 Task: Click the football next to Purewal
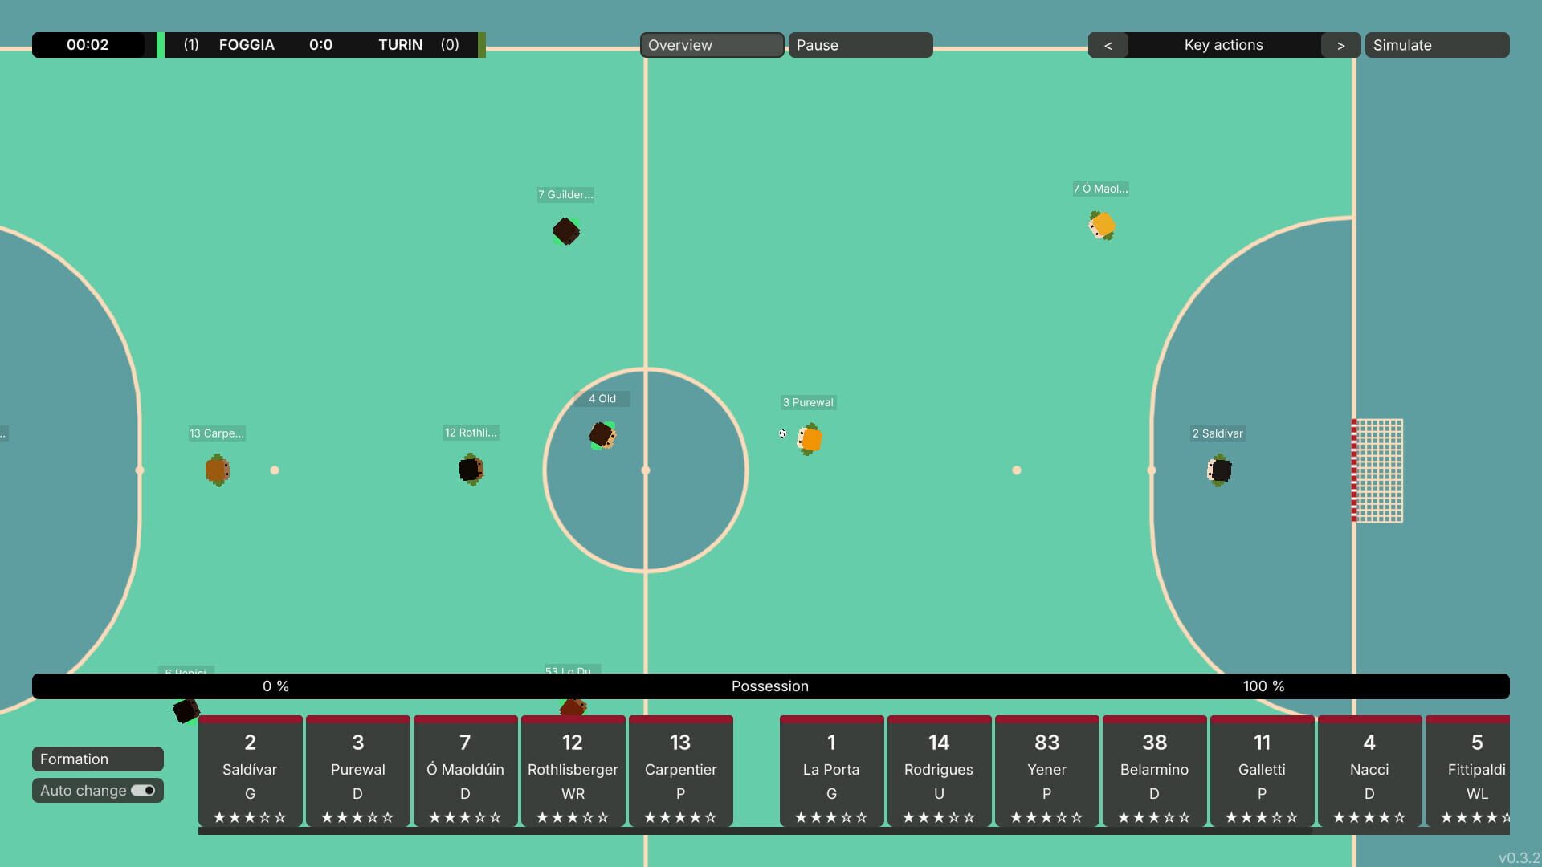point(784,434)
